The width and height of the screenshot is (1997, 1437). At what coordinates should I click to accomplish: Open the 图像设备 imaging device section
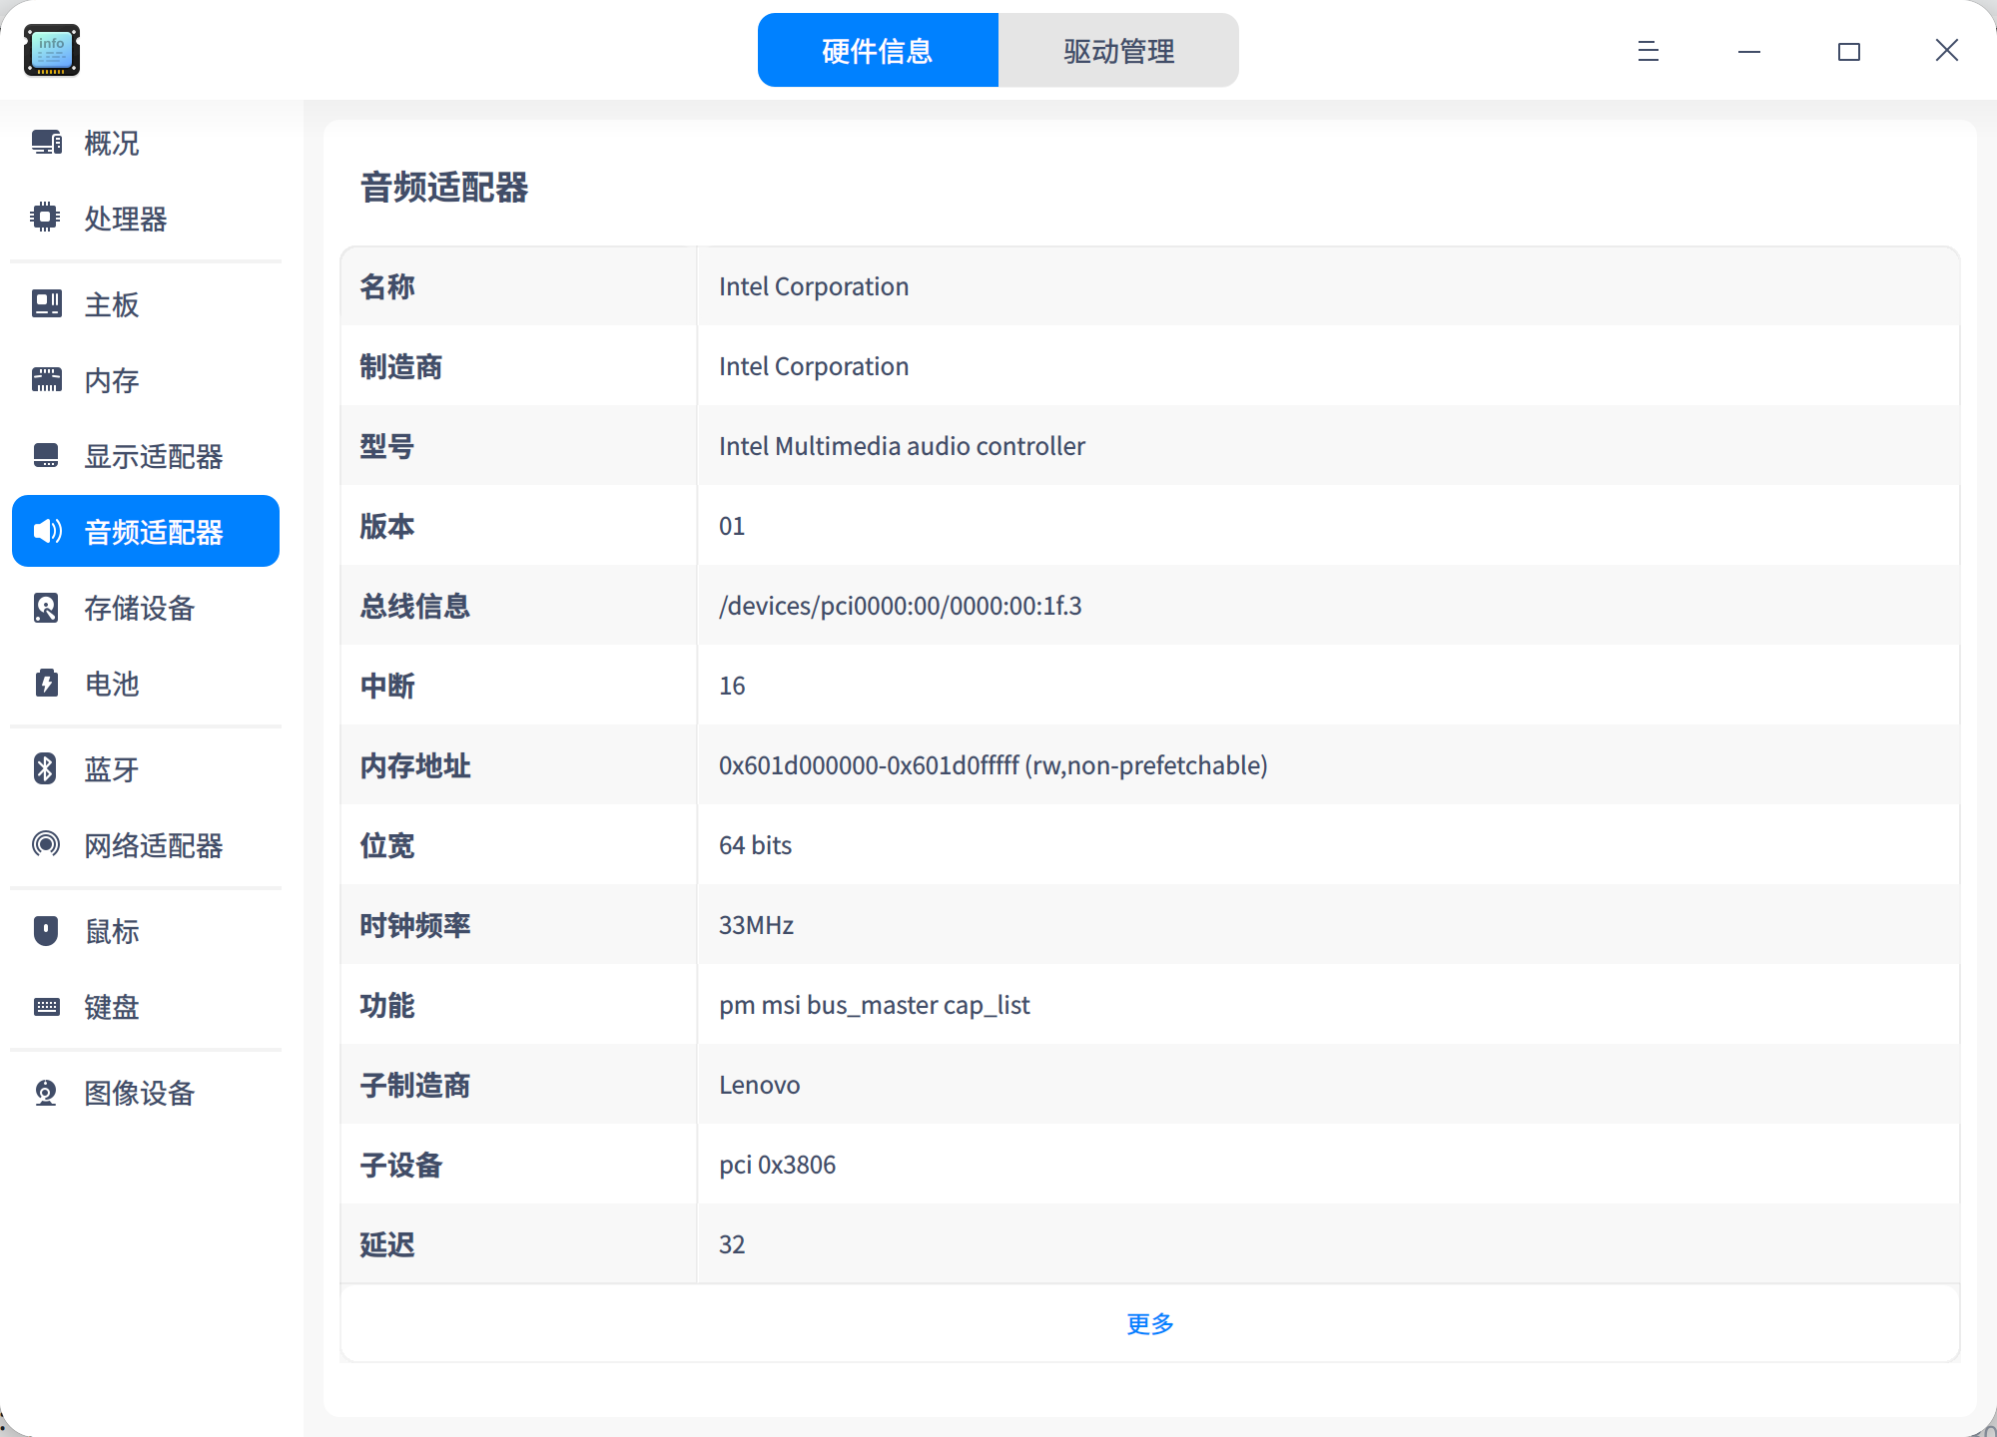[x=139, y=1093]
